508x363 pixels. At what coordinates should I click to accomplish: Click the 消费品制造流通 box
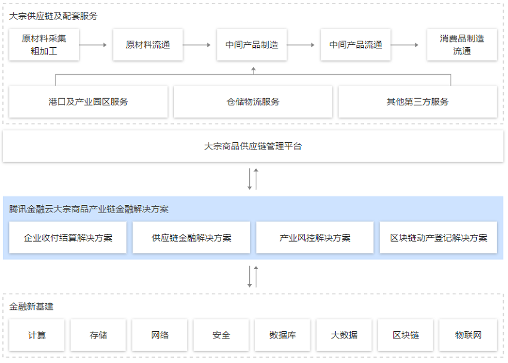coord(461,45)
